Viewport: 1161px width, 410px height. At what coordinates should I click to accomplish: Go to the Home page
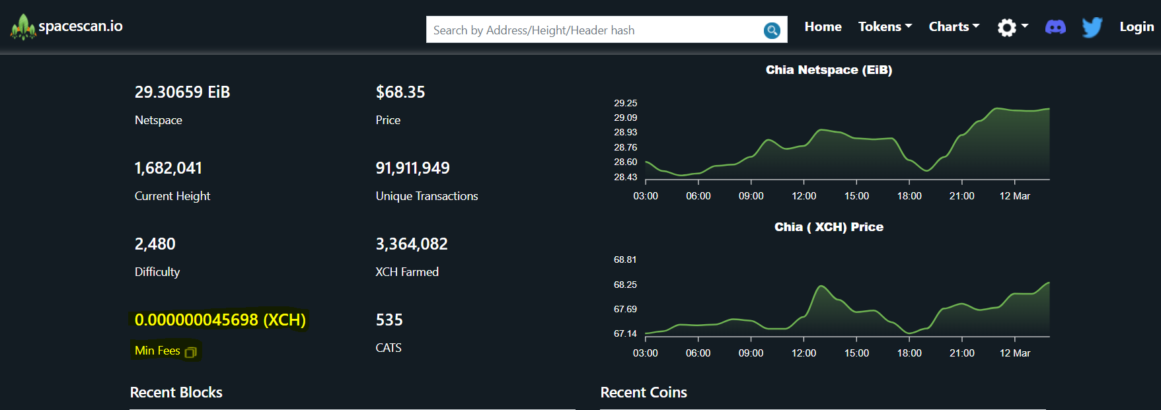click(x=823, y=26)
